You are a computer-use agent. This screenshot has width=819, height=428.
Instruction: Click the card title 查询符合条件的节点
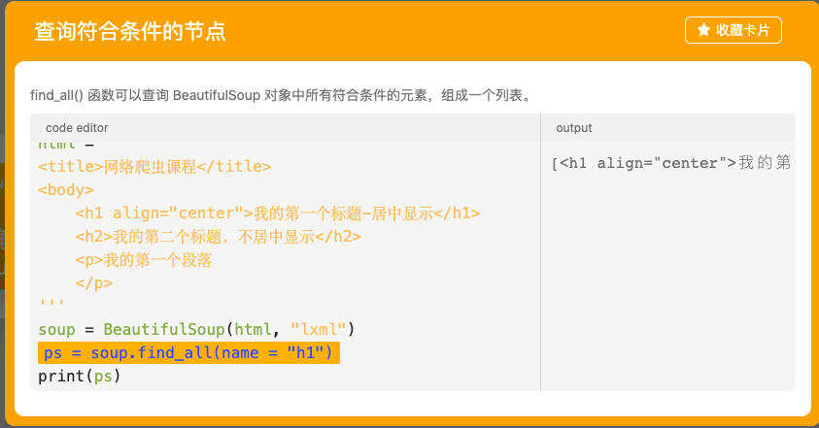130,31
